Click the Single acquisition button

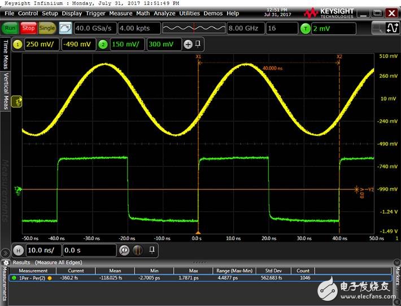[x=47, y=28]
